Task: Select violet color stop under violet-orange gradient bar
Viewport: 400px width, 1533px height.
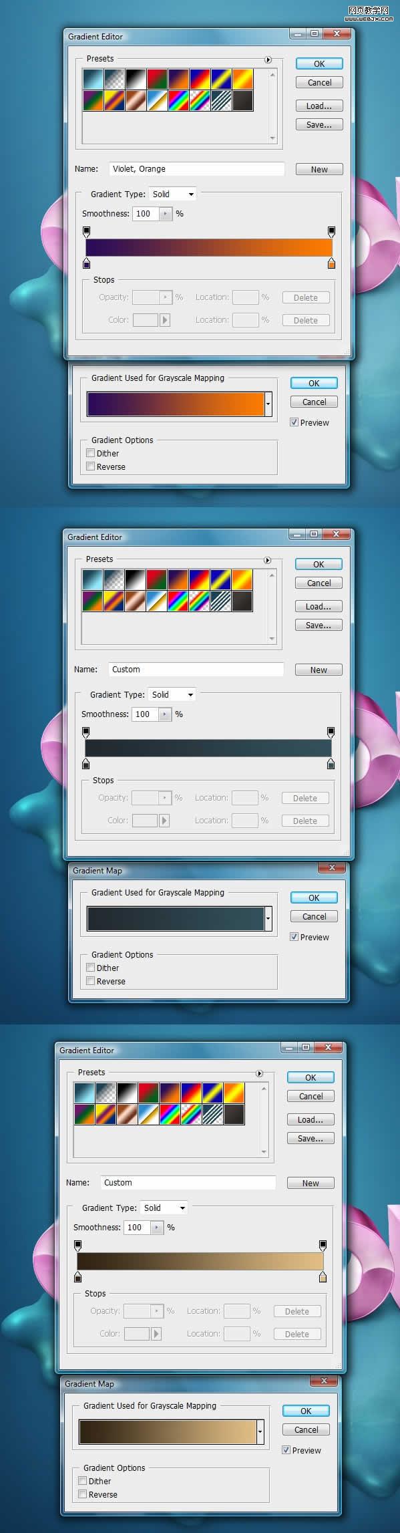Action: [86, 263]
